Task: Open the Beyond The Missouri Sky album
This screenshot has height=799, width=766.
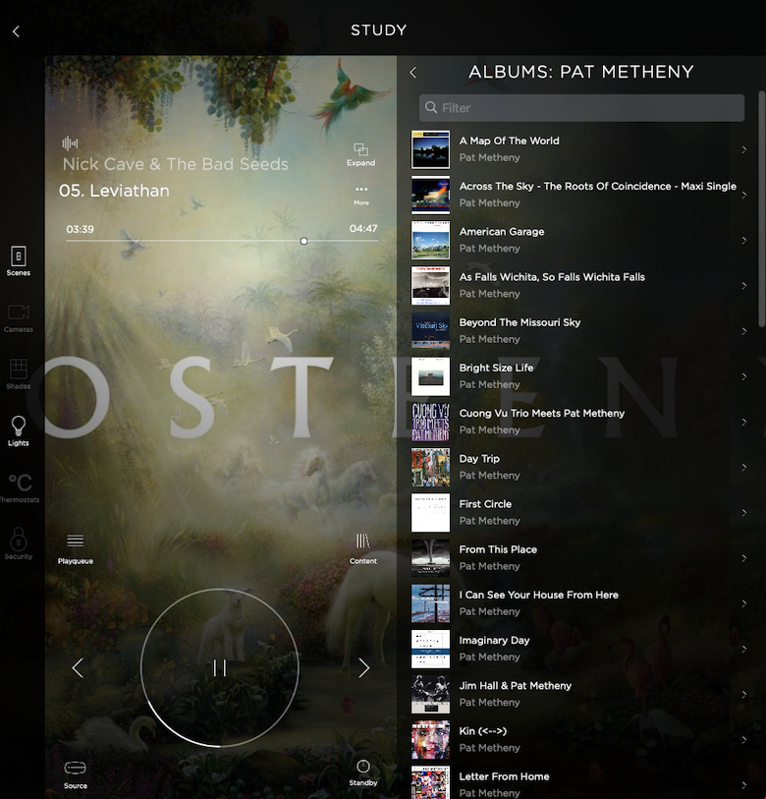Action: tap(520, 322)
